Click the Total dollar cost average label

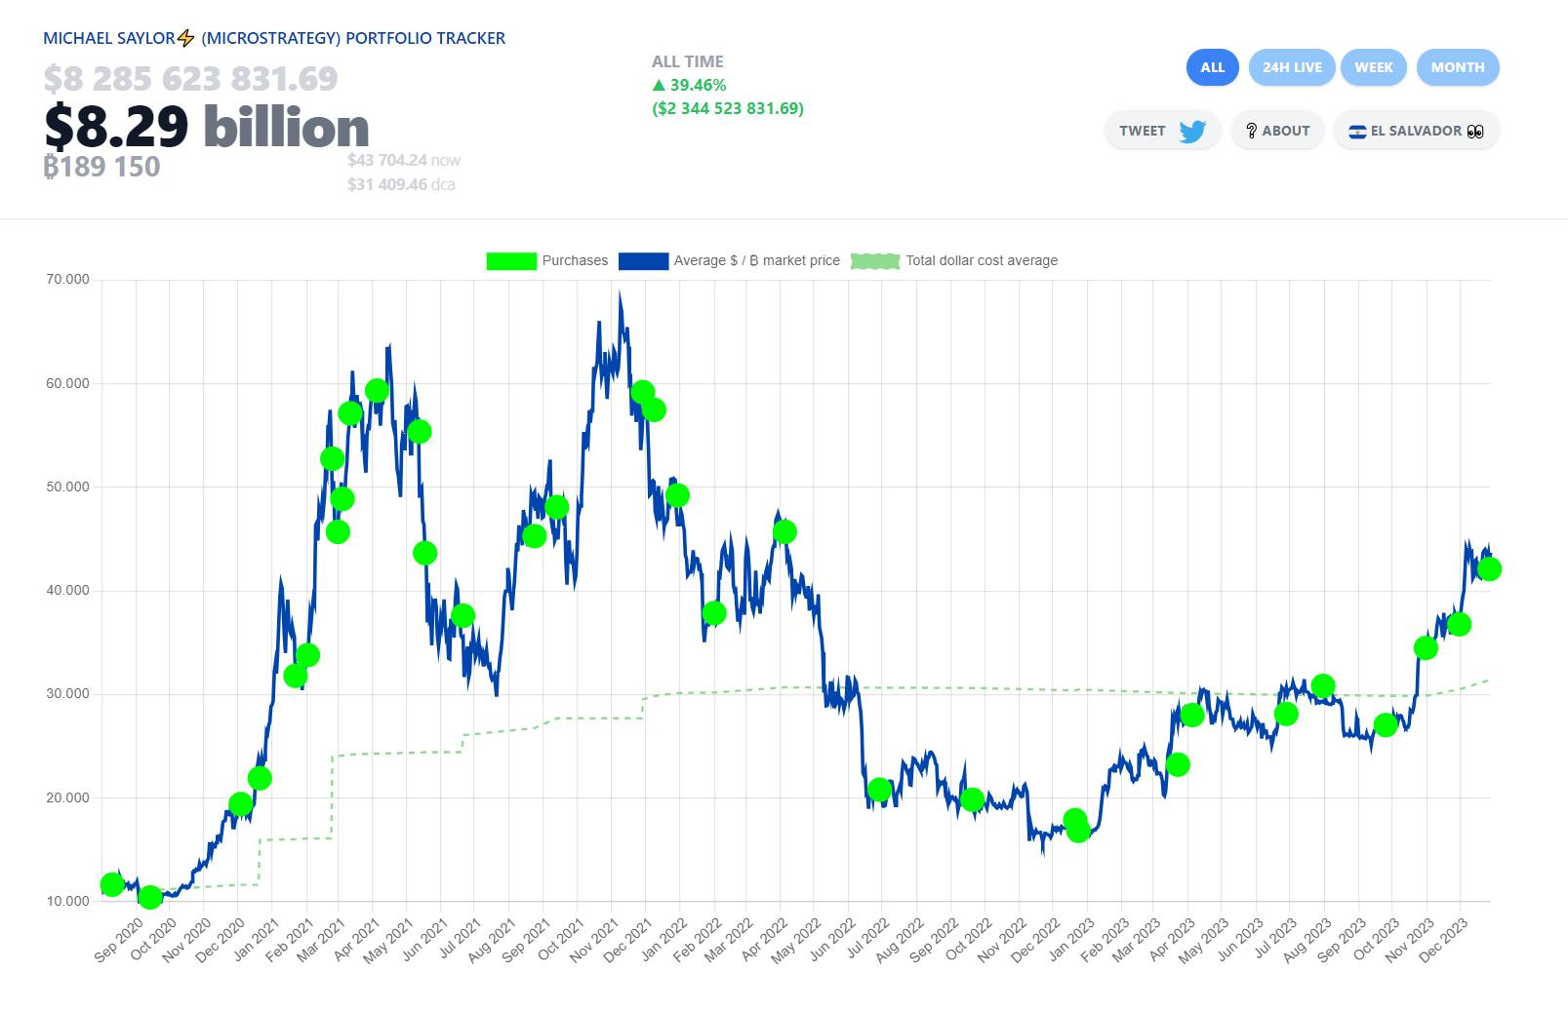pos(982,261)
